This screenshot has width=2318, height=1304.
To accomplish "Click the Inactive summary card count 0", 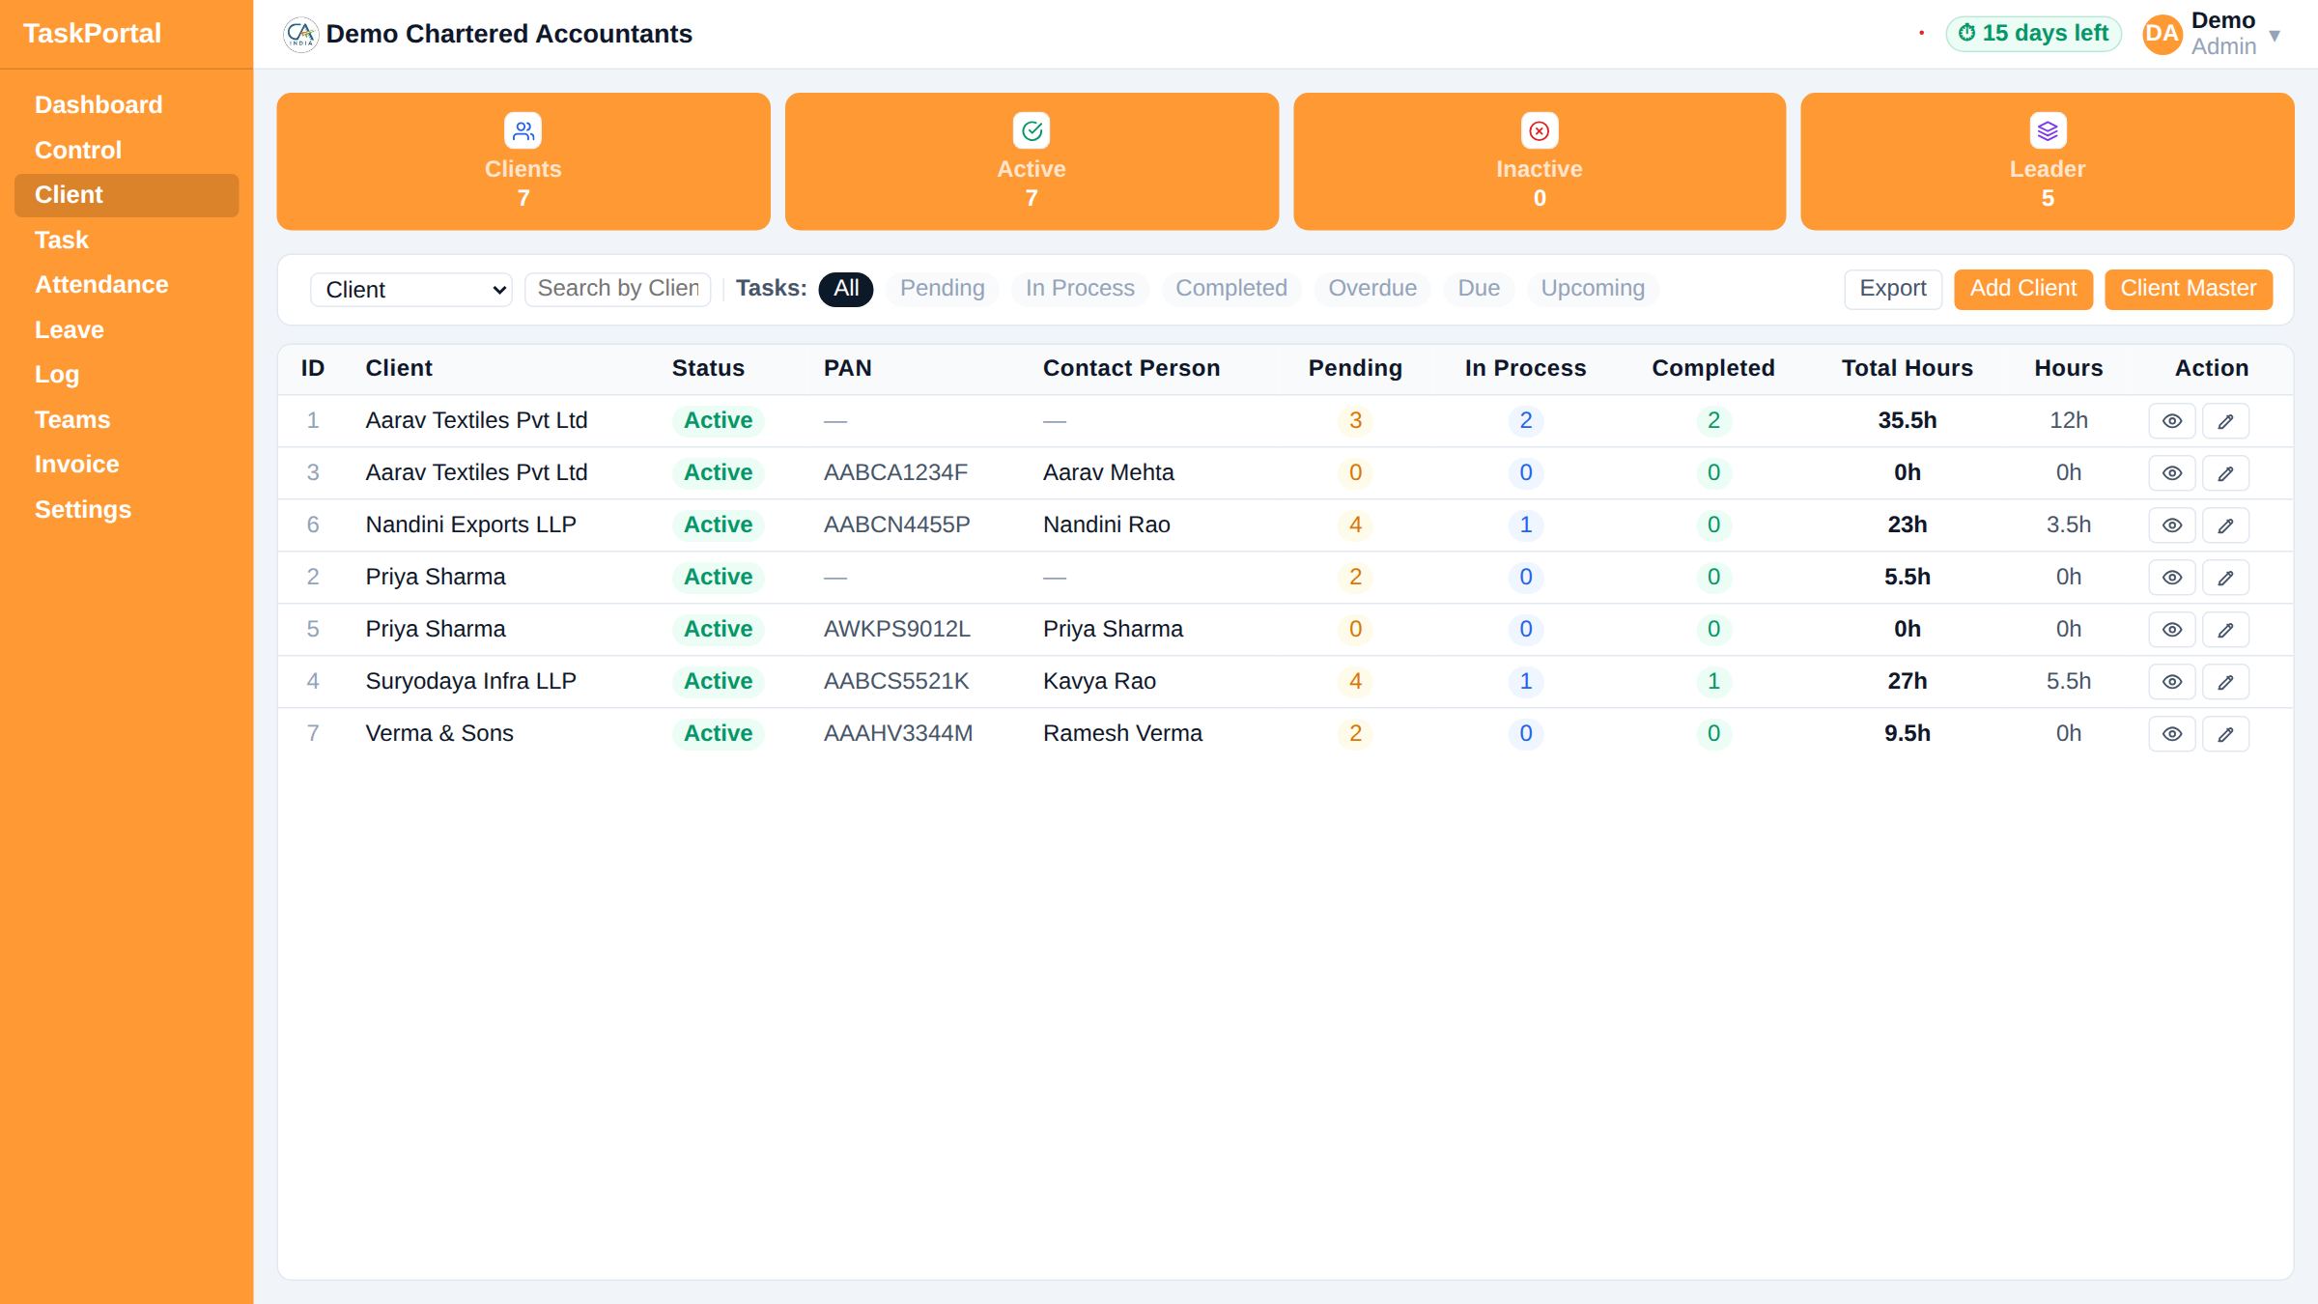I will tap(1540, 199).
